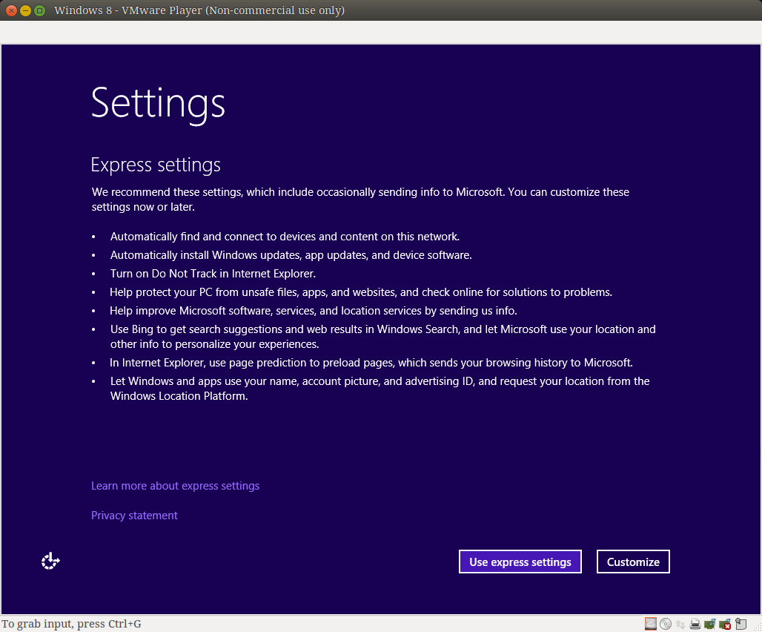Choose the Customize button
The height and width of the screenshot is (632, 762).
(633, 562)
